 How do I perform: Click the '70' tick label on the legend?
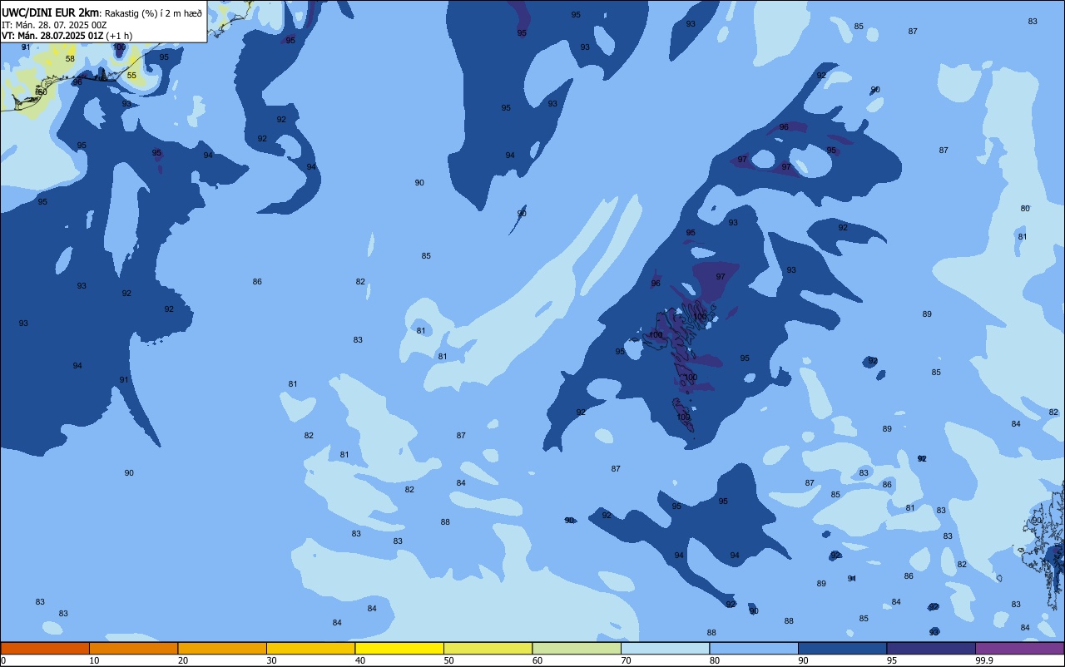point(627,660)
